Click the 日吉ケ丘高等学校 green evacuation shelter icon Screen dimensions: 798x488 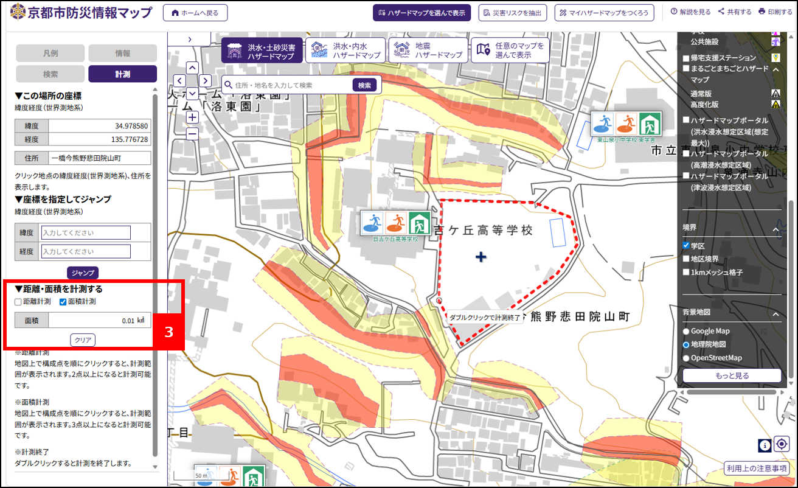pos(419,222)
